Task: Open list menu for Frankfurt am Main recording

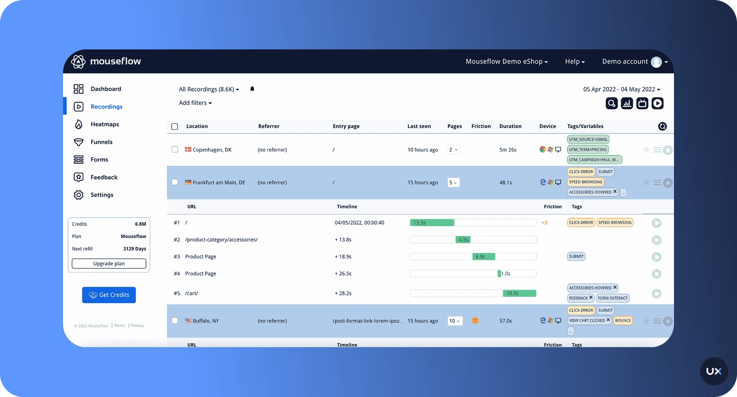Action: (657, 183)
